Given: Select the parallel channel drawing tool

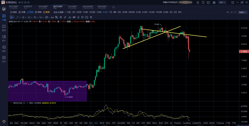Looking at the screenshot, I should click(23, 17).
